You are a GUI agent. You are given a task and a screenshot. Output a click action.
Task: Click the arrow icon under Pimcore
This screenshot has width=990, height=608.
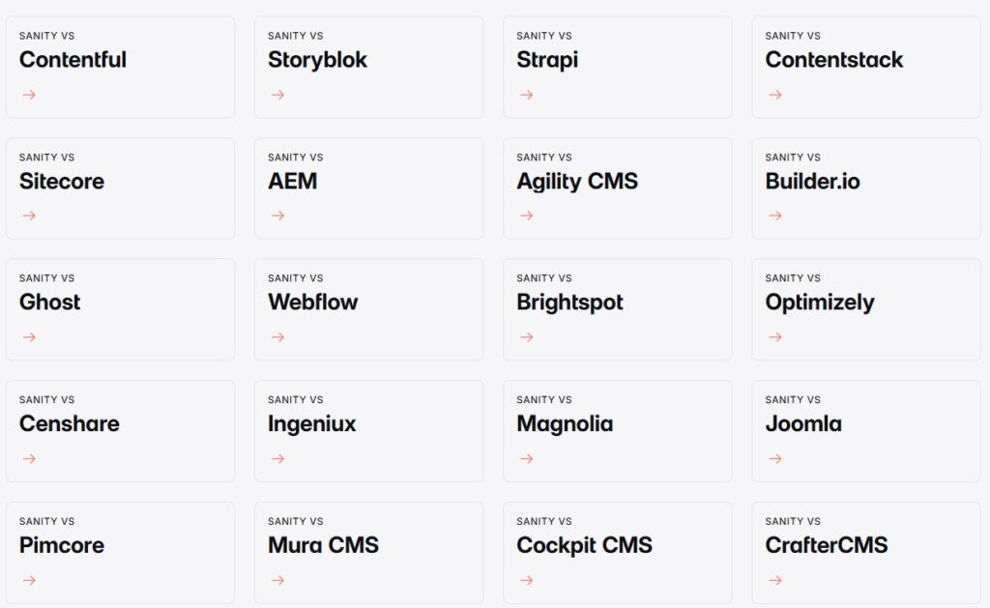pos(29,580)
